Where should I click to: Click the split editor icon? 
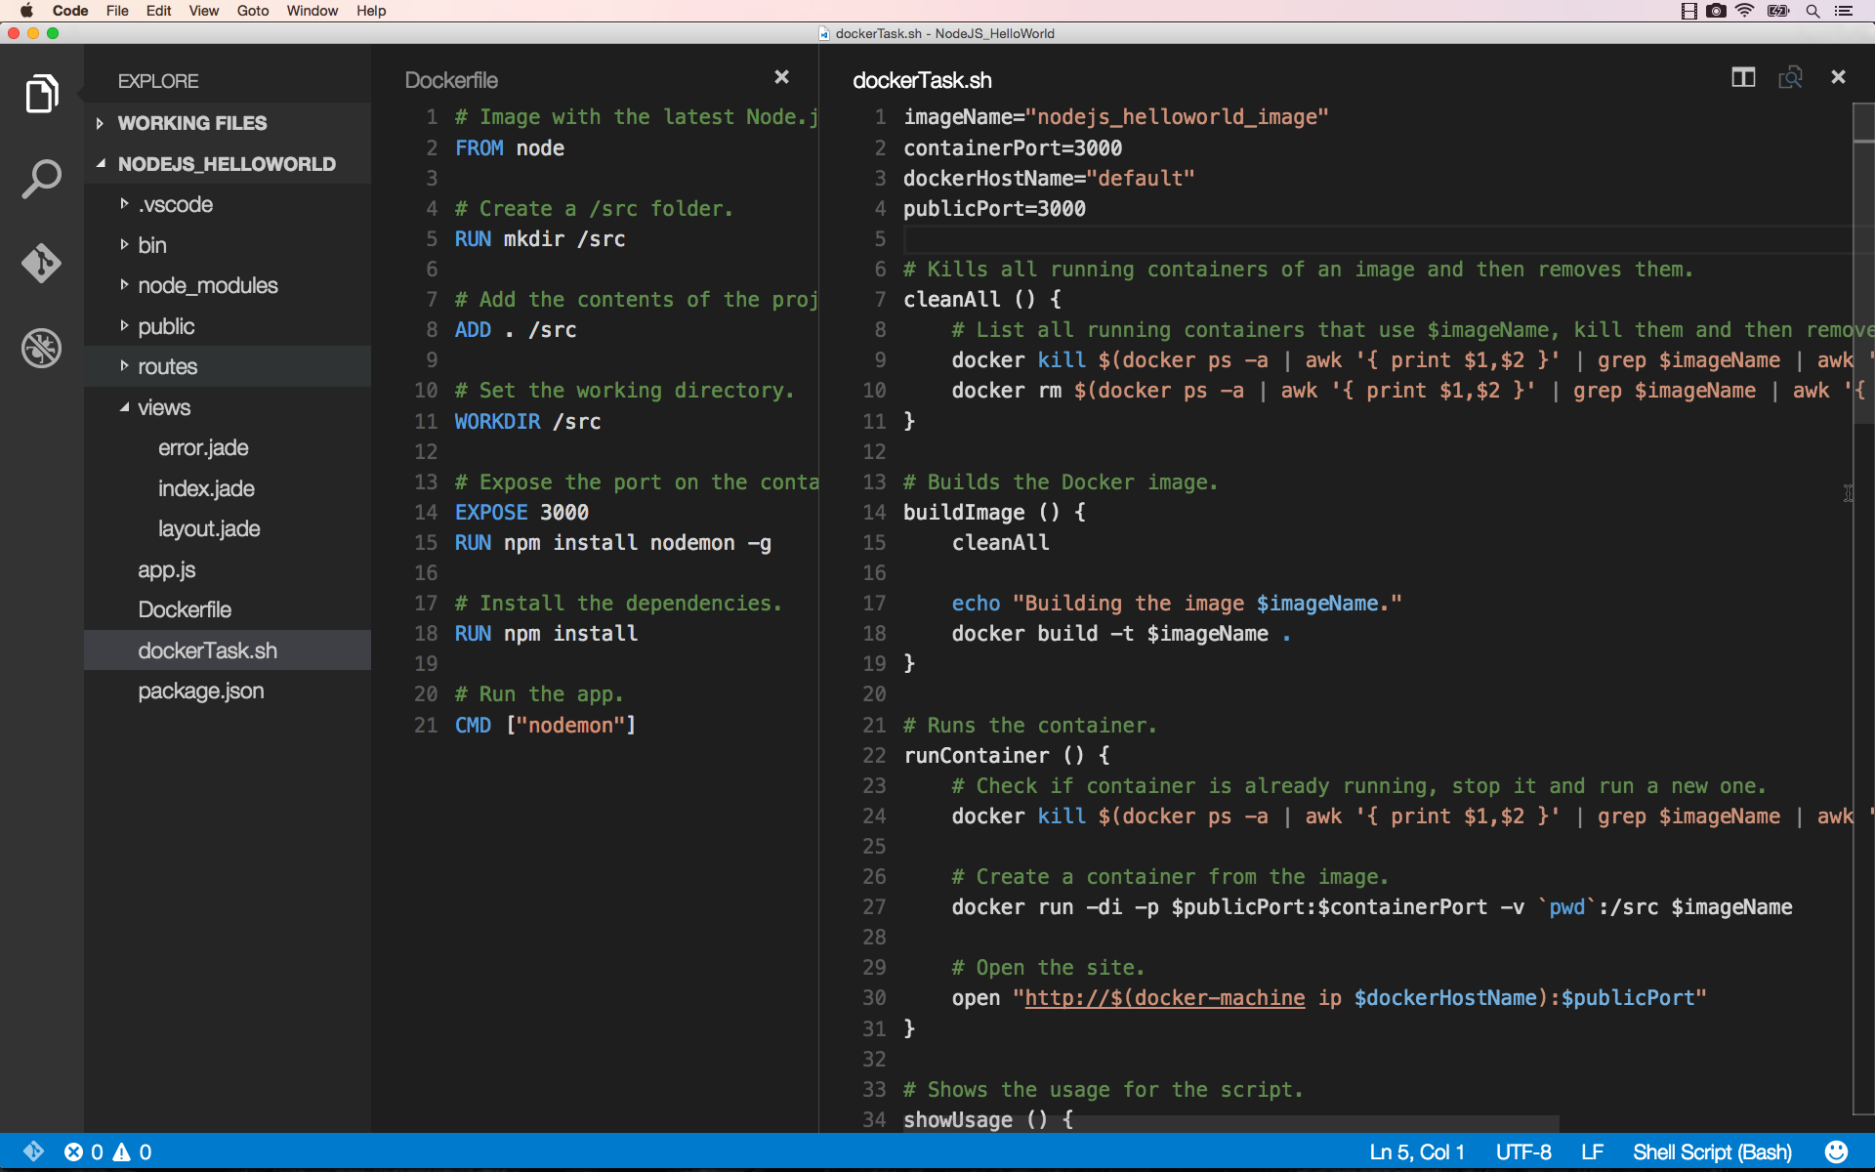pos(1743,77)
